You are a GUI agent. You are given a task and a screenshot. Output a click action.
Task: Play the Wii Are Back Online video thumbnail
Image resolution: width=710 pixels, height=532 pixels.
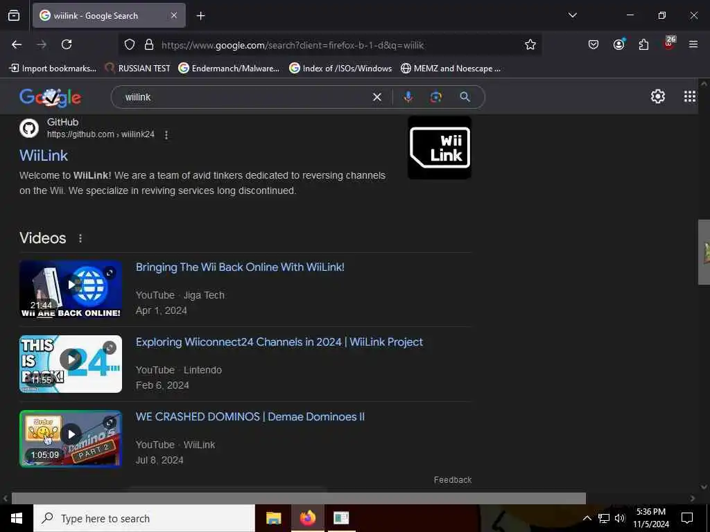[71, 289]
